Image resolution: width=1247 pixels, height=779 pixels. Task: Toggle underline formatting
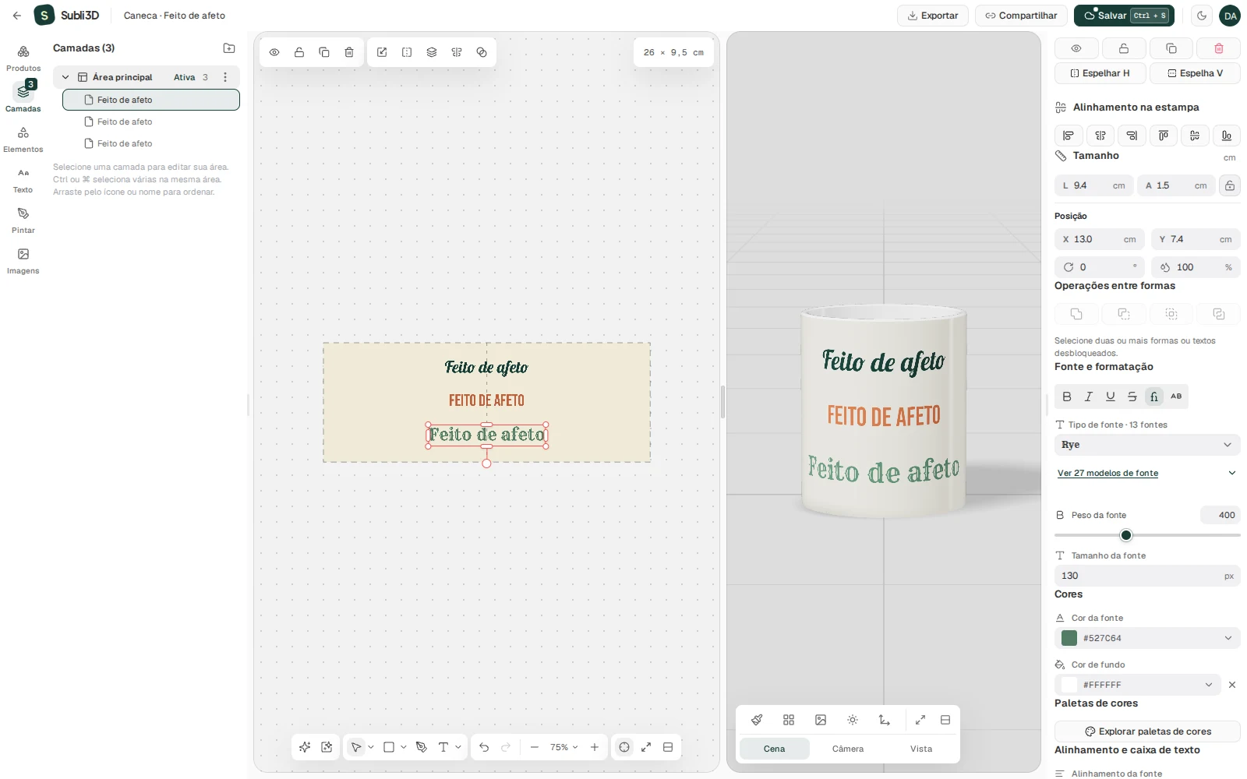point(1111,397)
